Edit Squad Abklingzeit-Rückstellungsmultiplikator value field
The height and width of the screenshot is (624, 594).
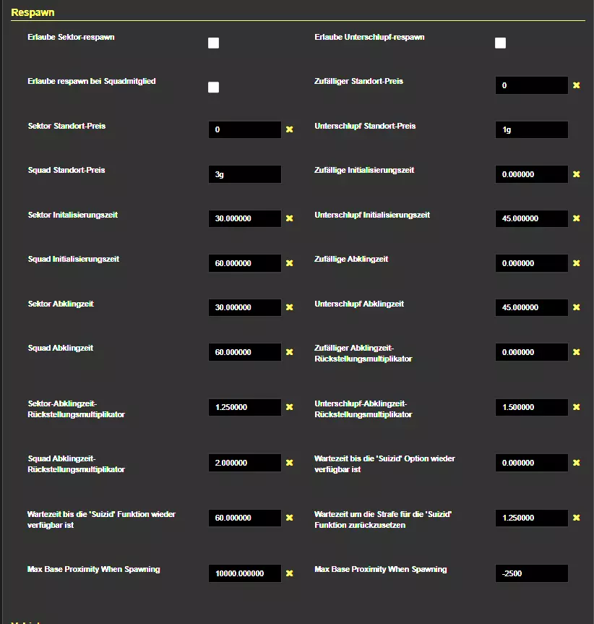244,463
